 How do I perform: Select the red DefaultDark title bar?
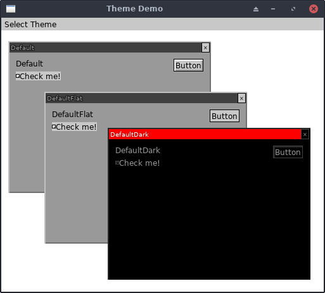click(x=205, y=134)
